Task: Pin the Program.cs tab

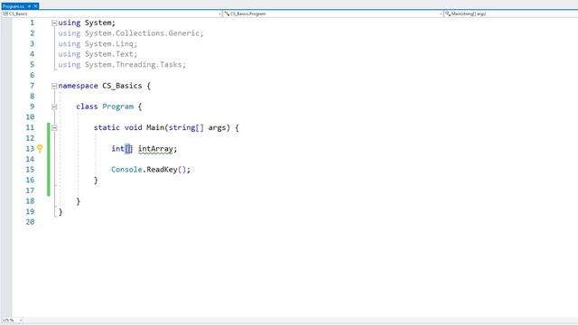Action: pos(29,6)
